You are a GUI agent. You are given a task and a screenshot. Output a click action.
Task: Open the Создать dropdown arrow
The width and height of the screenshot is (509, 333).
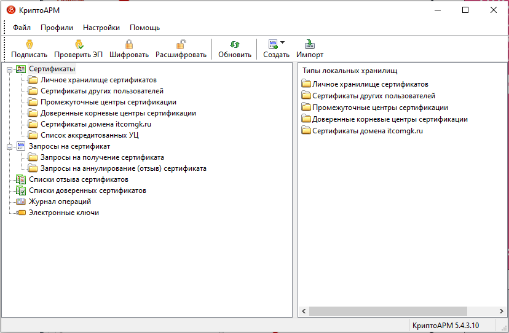282,43
